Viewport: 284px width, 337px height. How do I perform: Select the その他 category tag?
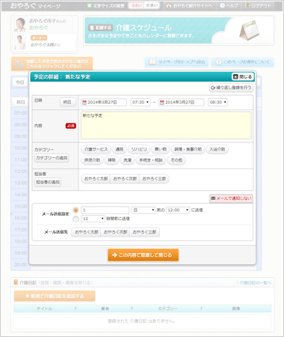click(176, 160)
